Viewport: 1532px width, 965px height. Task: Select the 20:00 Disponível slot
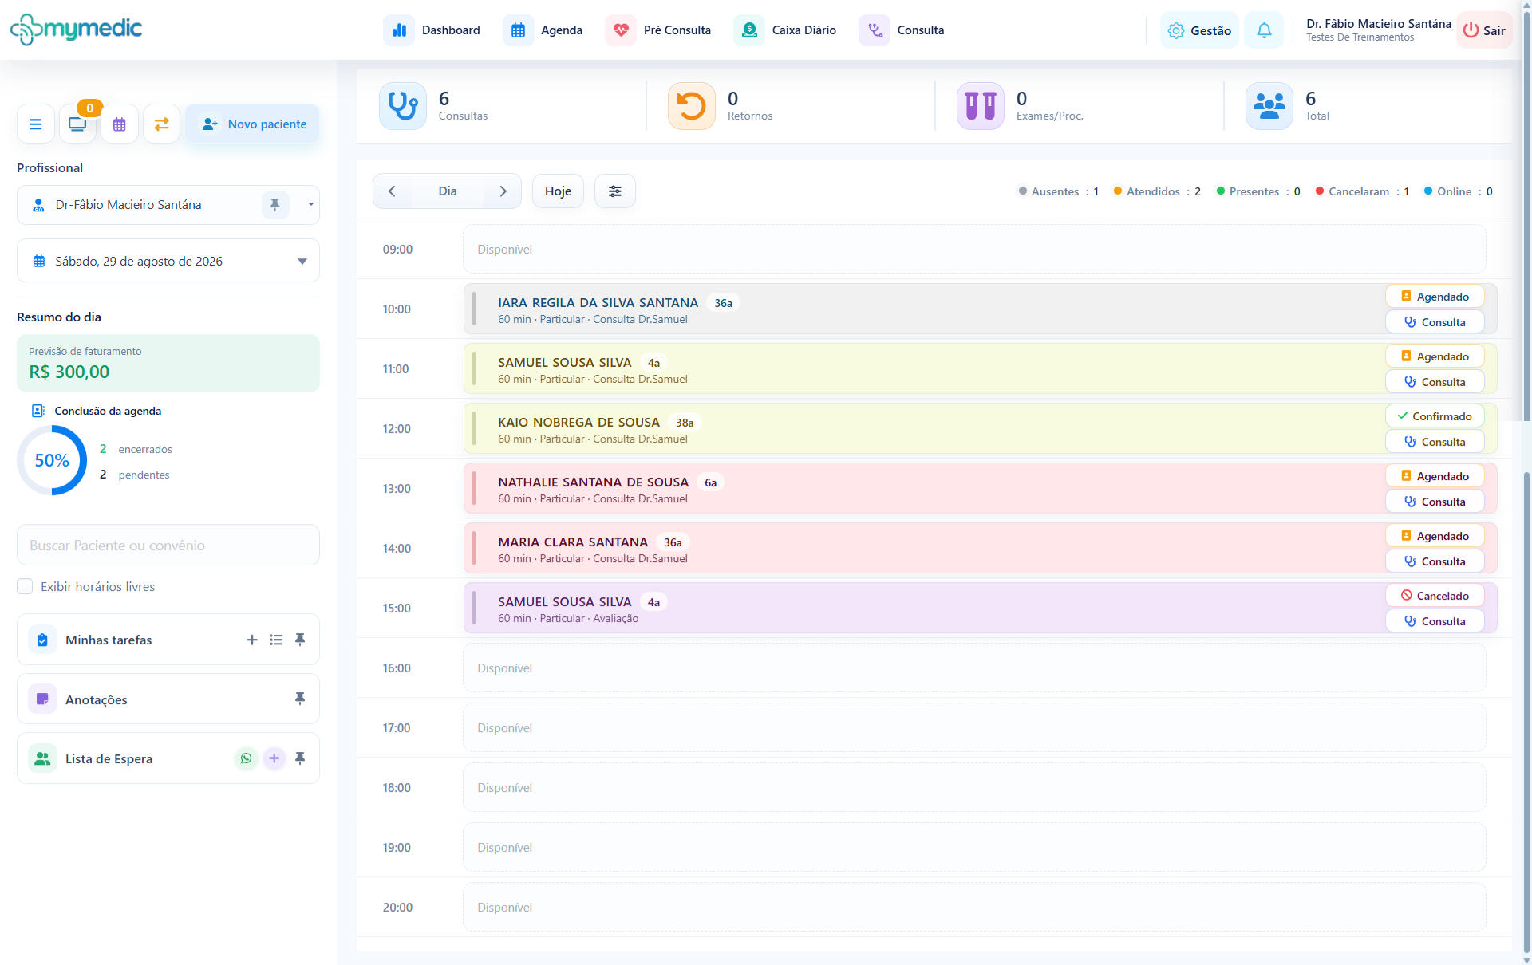974,908
